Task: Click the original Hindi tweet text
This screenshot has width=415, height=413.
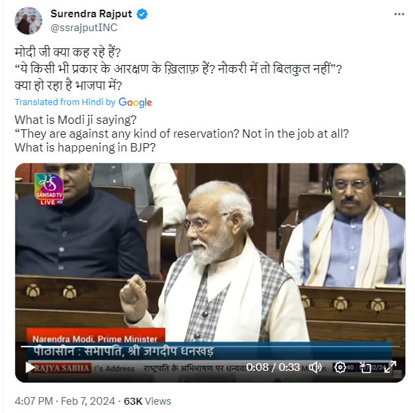Action: 178,69
